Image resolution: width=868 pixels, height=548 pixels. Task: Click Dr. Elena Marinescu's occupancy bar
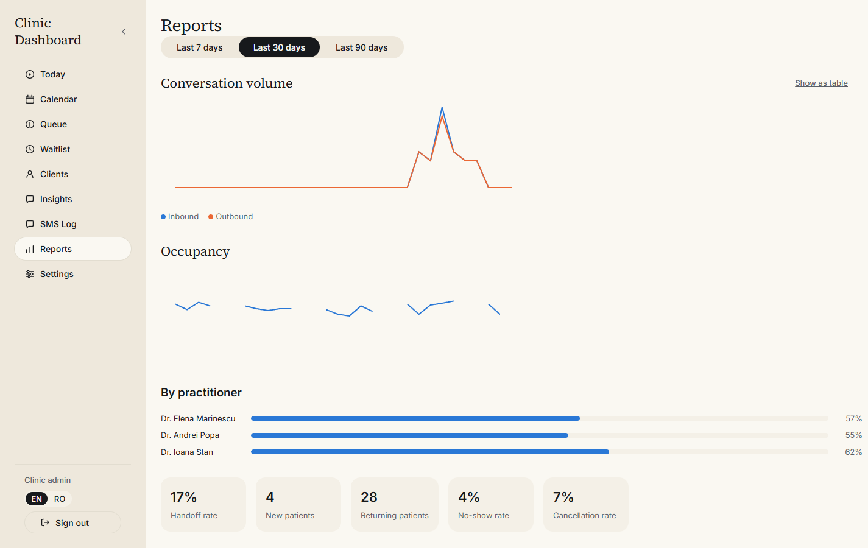point(540,418)
